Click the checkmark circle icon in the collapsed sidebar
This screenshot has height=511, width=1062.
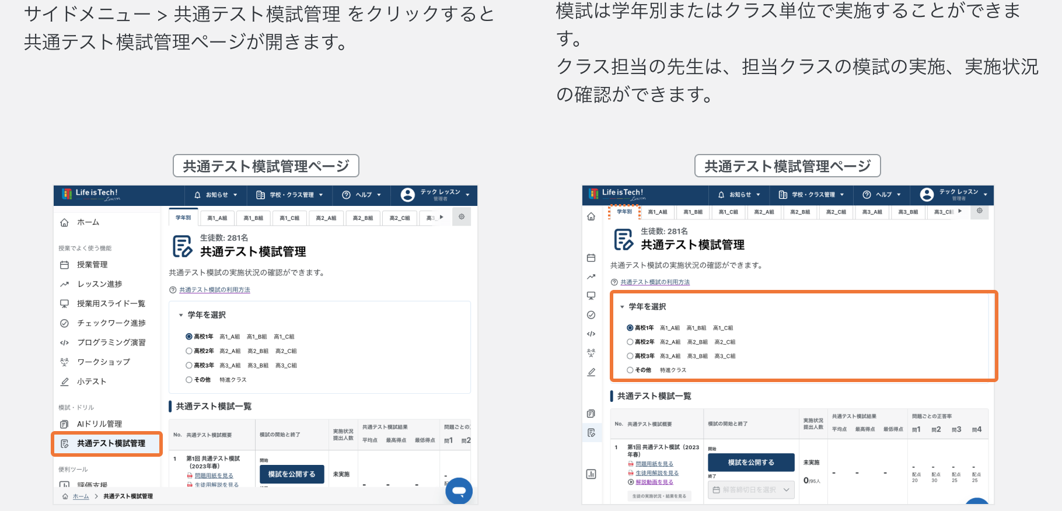591,315
